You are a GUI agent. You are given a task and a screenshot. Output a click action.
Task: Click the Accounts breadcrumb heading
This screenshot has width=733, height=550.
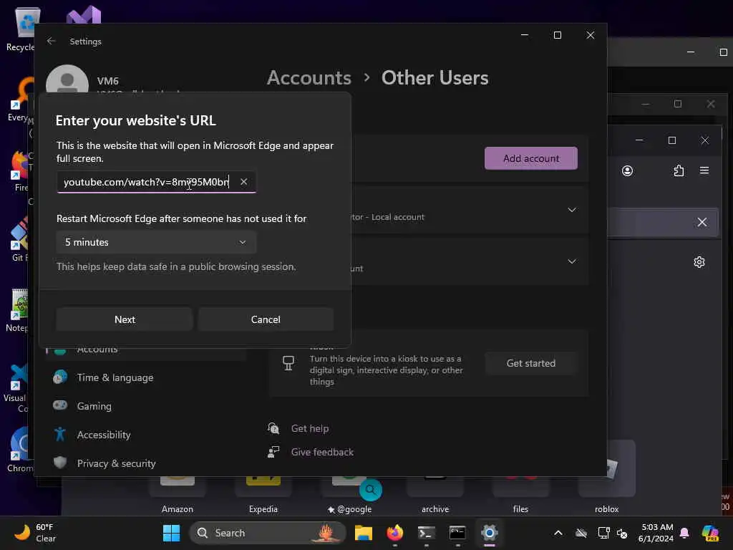(309, 77)
